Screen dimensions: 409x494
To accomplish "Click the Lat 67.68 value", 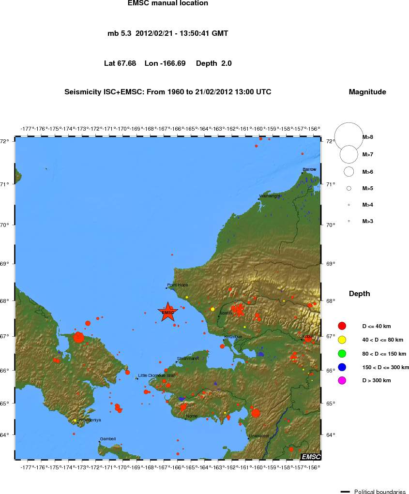I will (120, 63).
